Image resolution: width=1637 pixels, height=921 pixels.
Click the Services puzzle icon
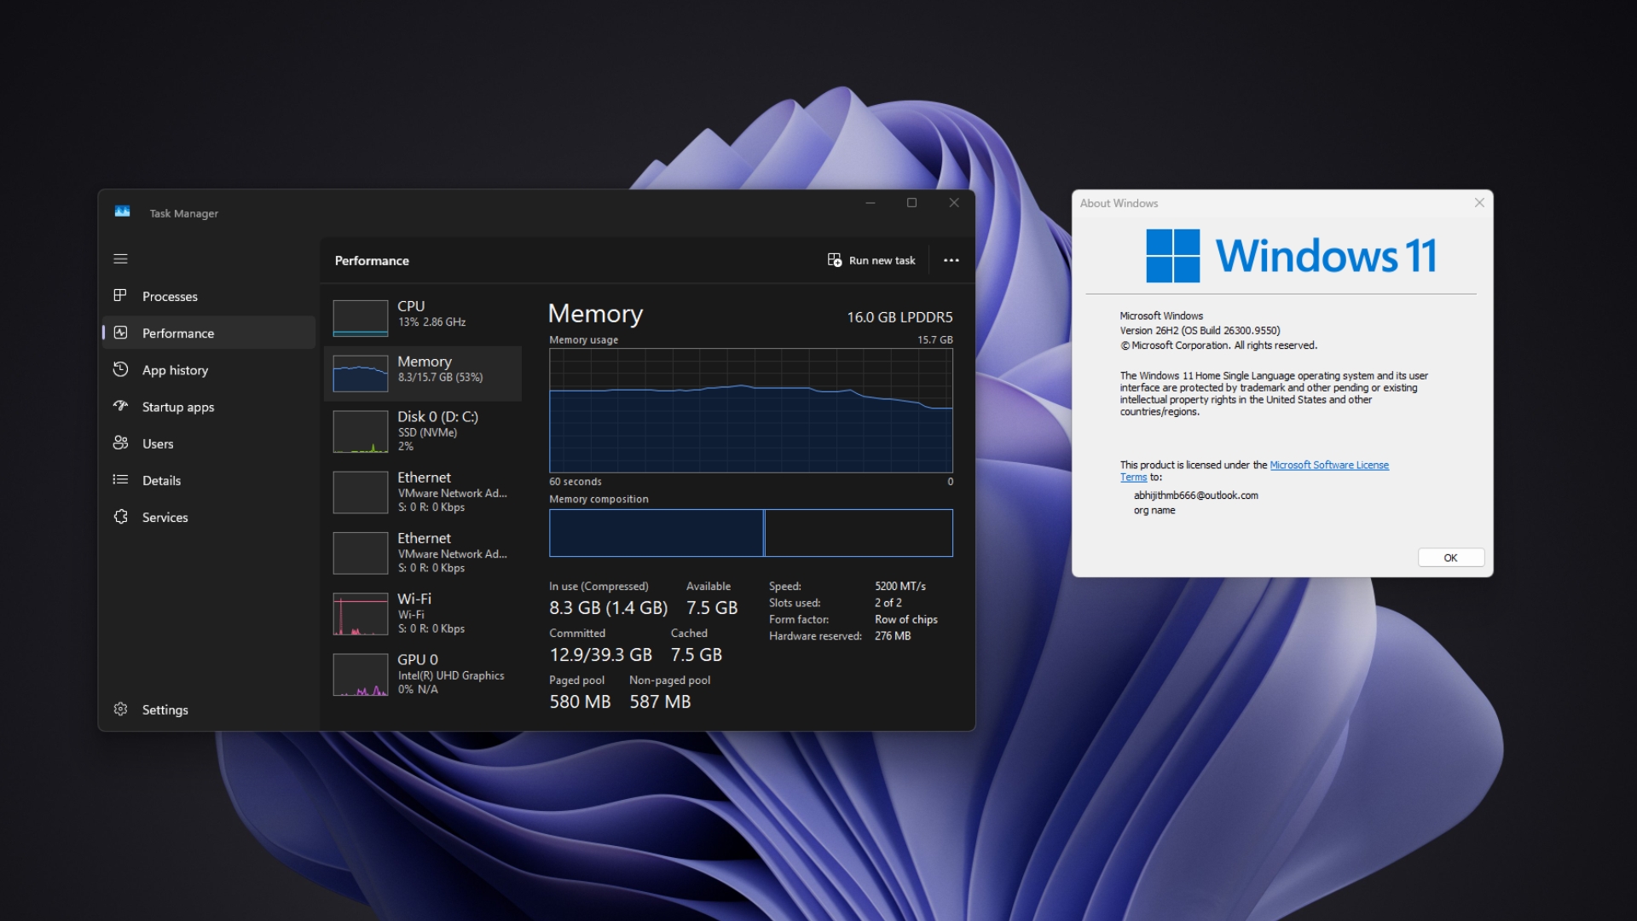(120, 517)
